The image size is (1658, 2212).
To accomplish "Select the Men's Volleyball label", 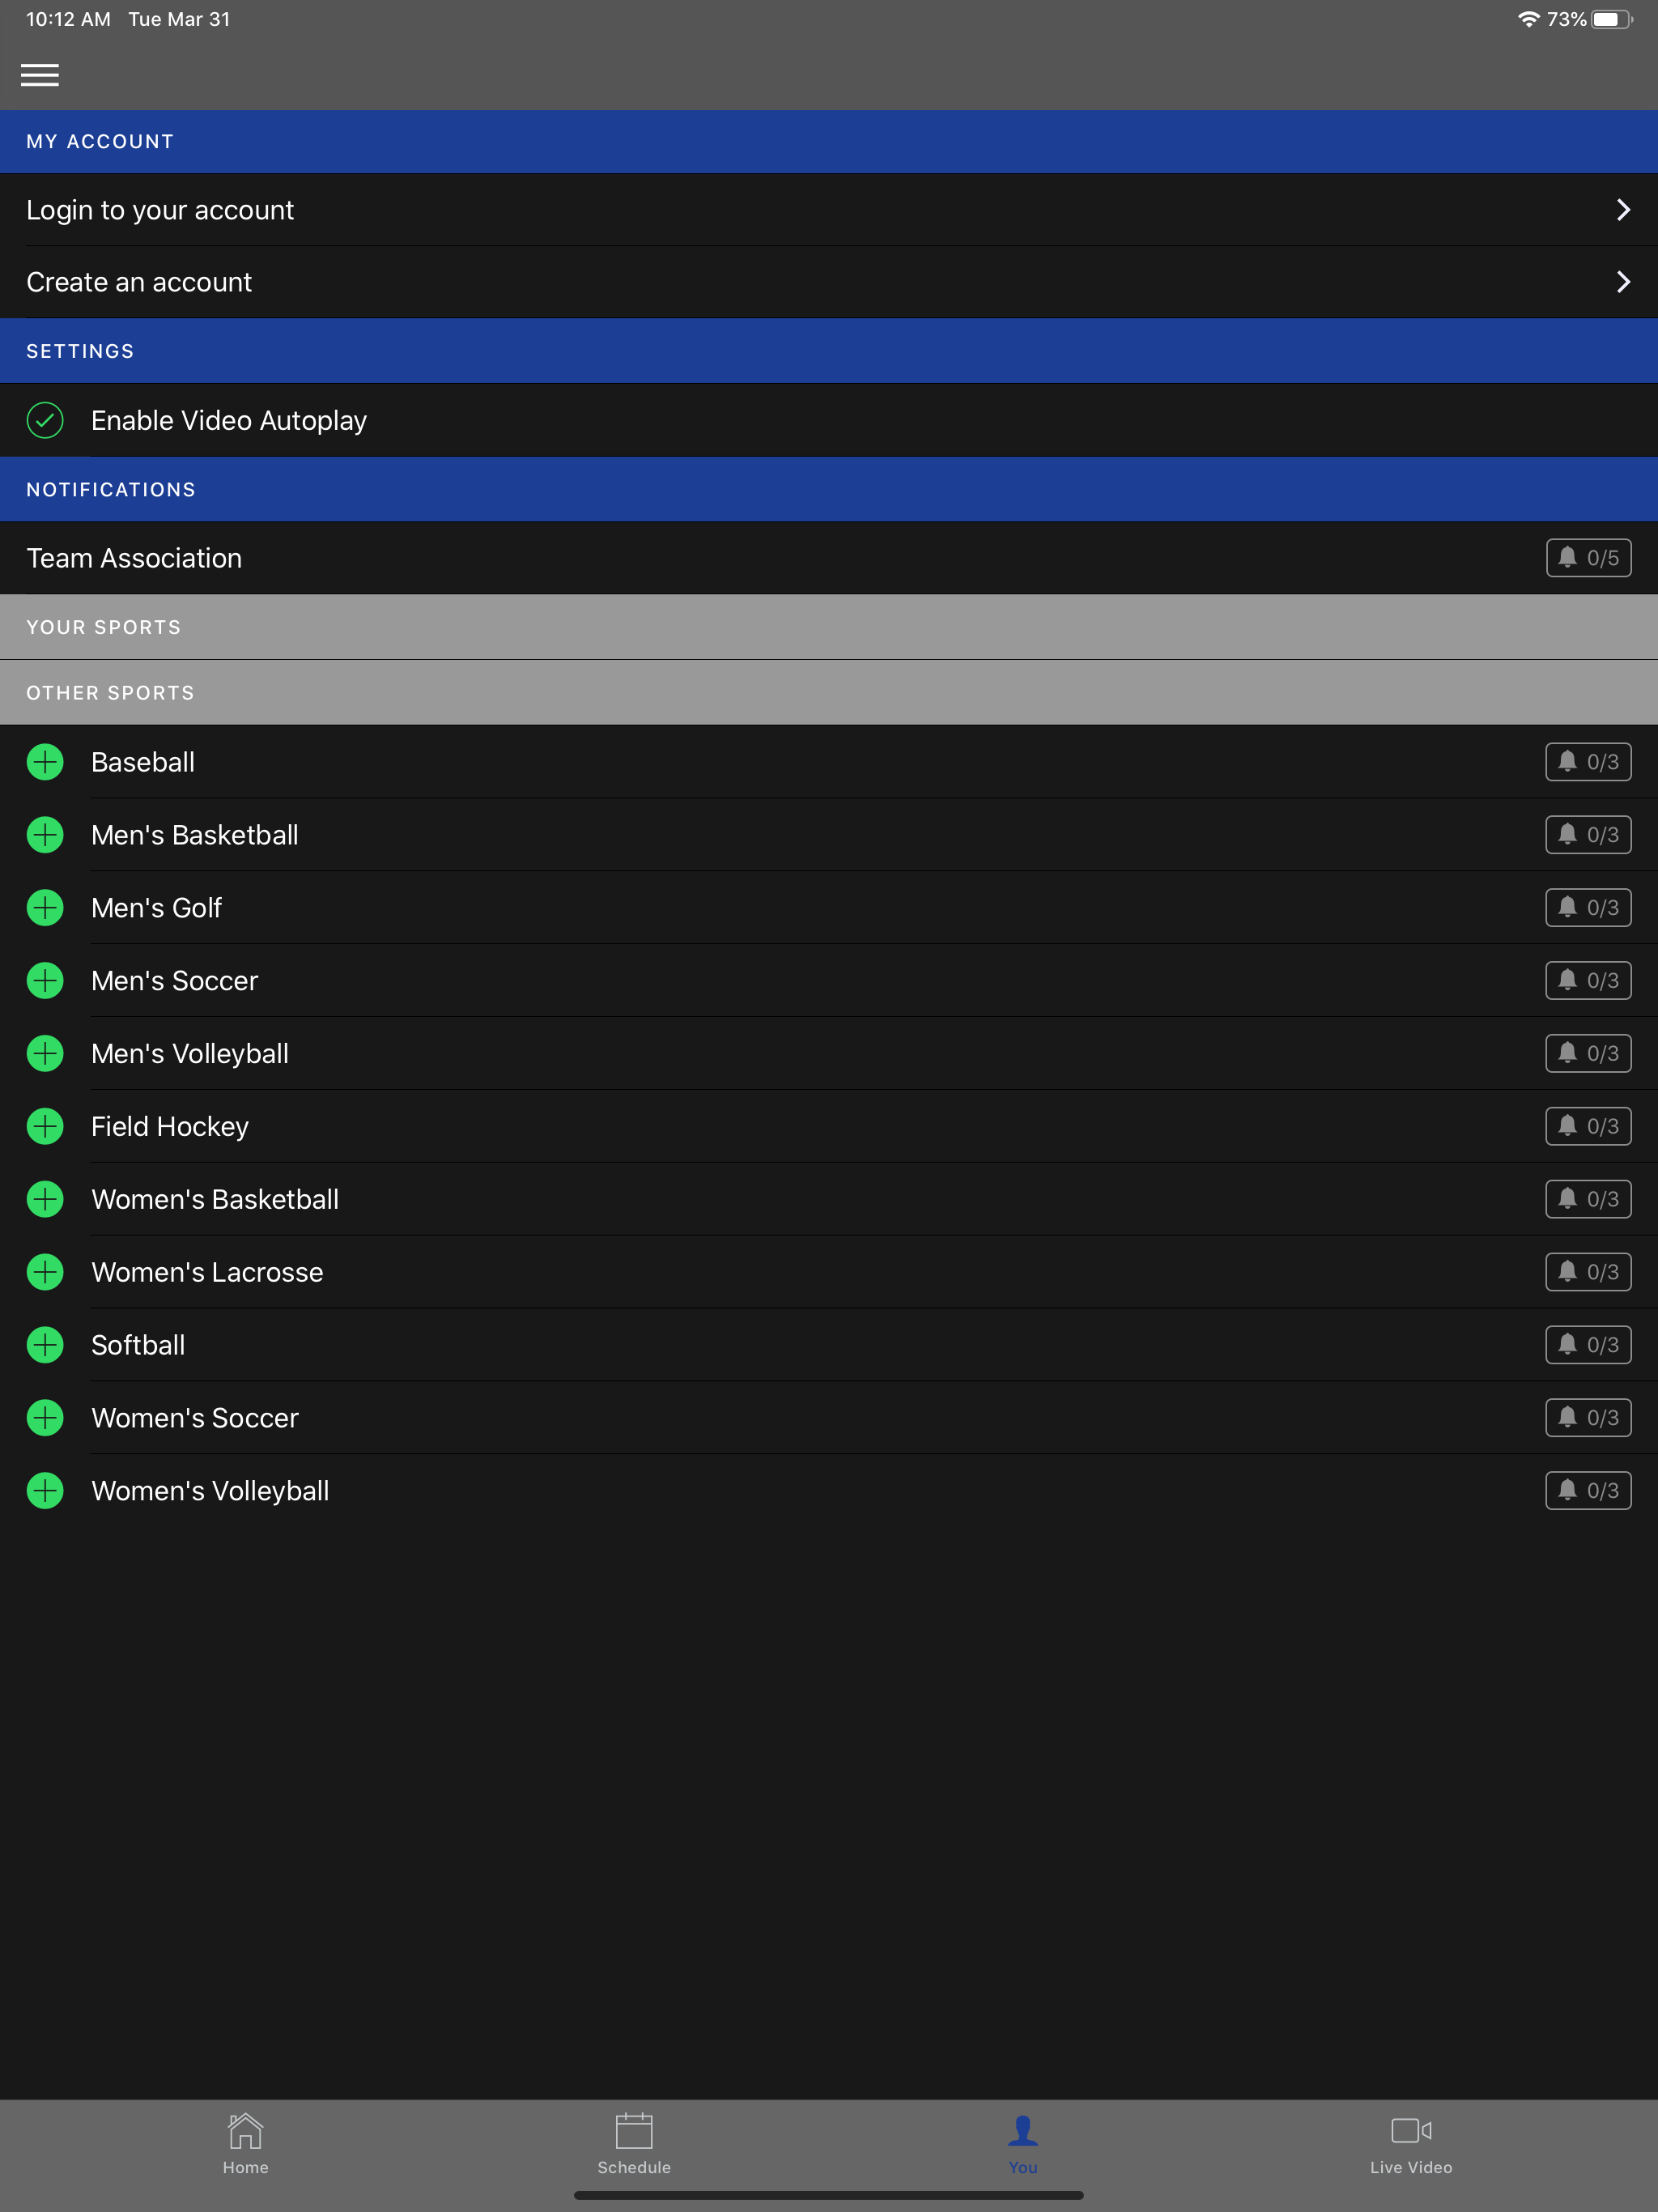I will (x=190, y=1053).
